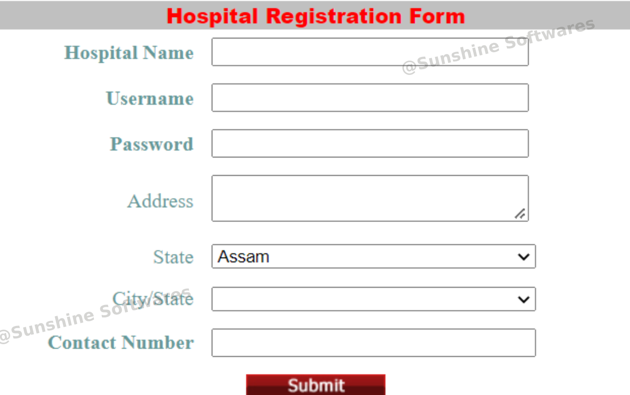Click the chevron on the State selector

click(x=523, y=256)
